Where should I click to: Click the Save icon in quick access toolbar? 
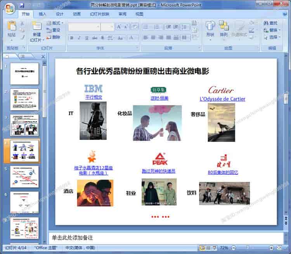point(22,5)
